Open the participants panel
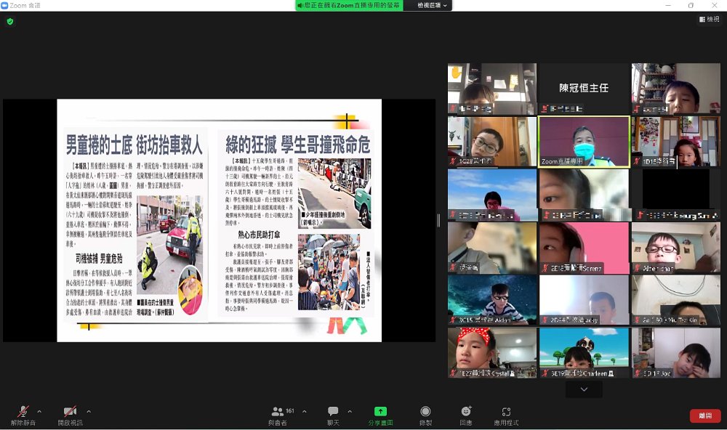727x430 pixels. click(278, 414)
